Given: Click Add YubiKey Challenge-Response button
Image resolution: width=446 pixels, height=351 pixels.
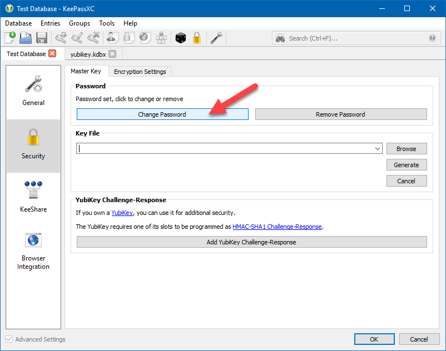Looking at the screenshot, I should pyautogui.click(x=252, y=242).
